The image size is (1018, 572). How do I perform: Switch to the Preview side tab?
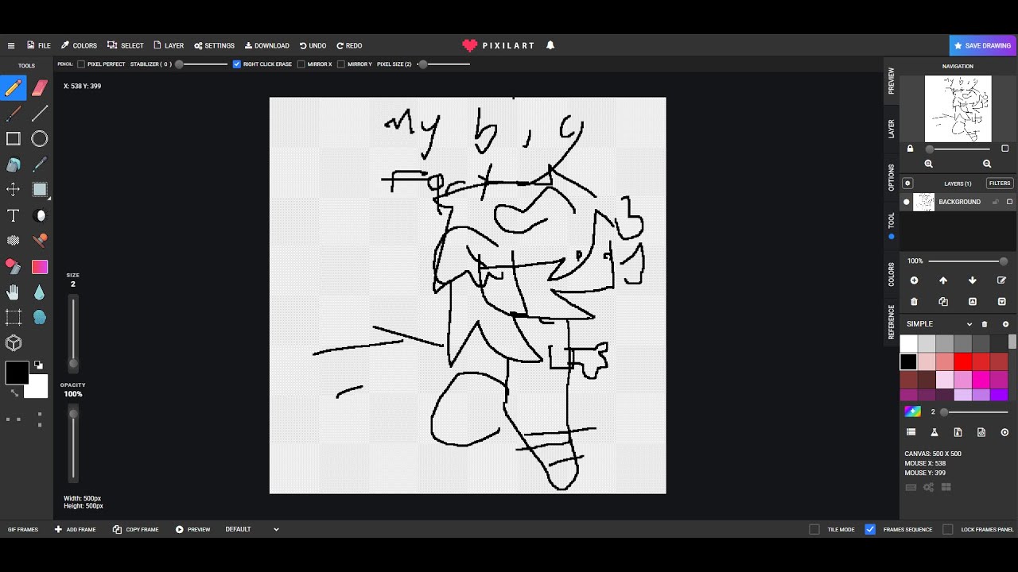[891, 81]
